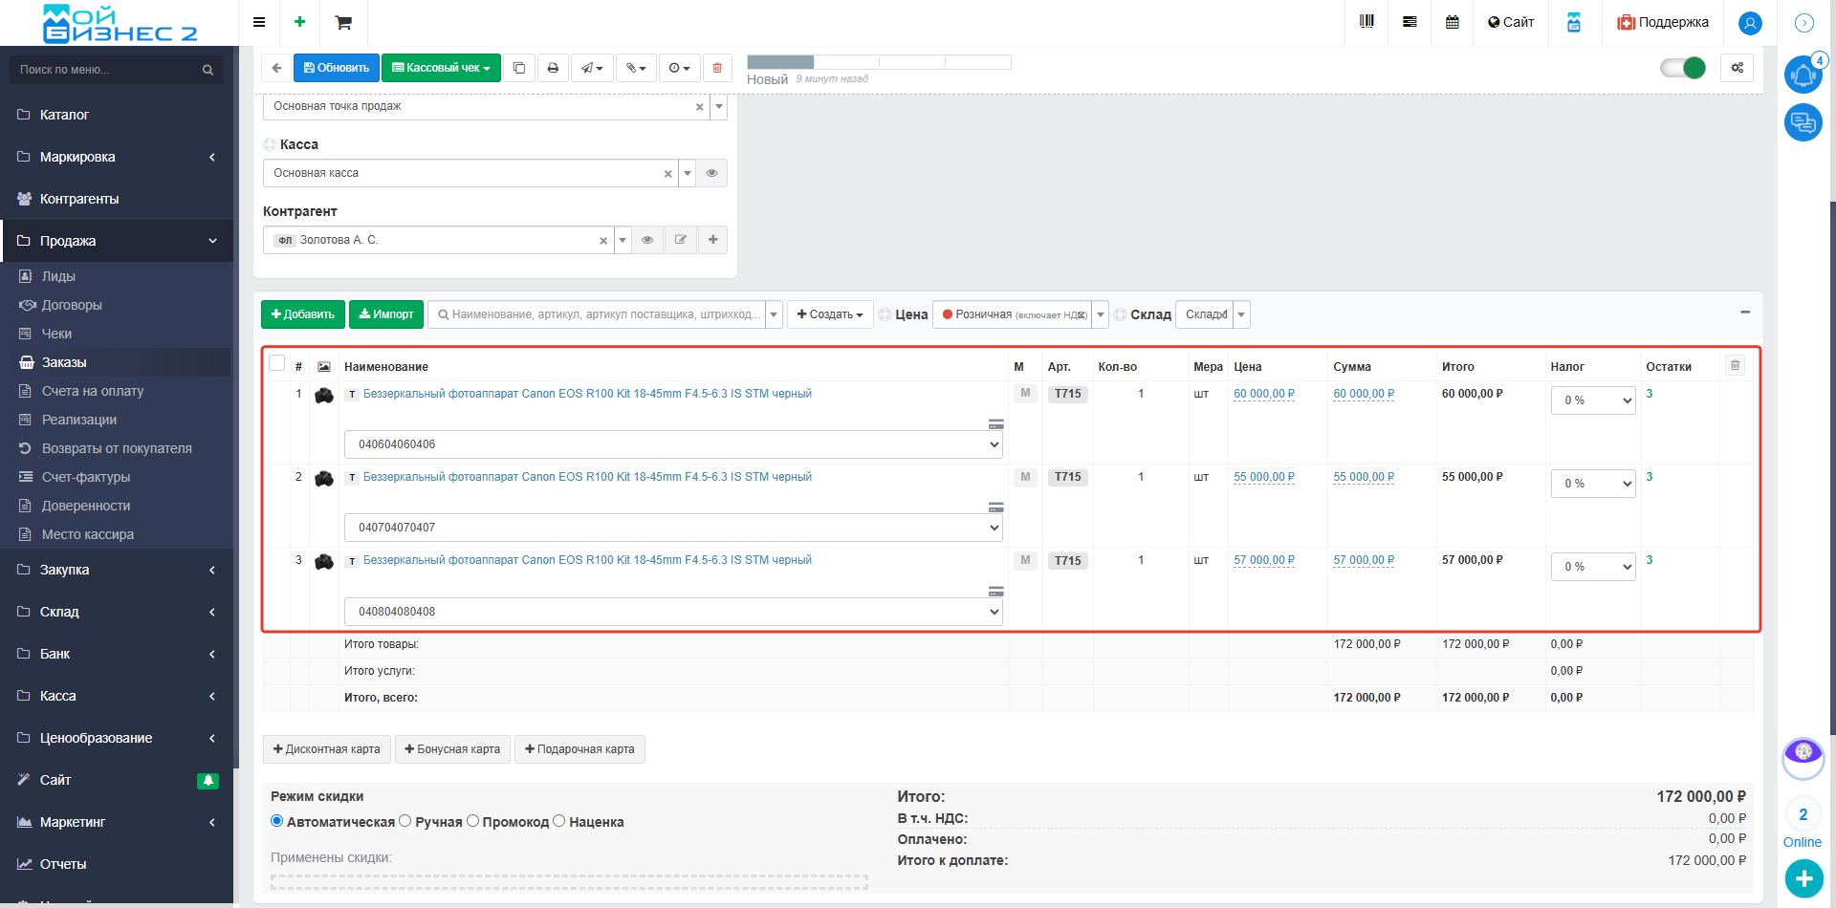Open the Основная касса dropdown arrow
This screenshot has width=1836, height=908.
tap(688, 173)
